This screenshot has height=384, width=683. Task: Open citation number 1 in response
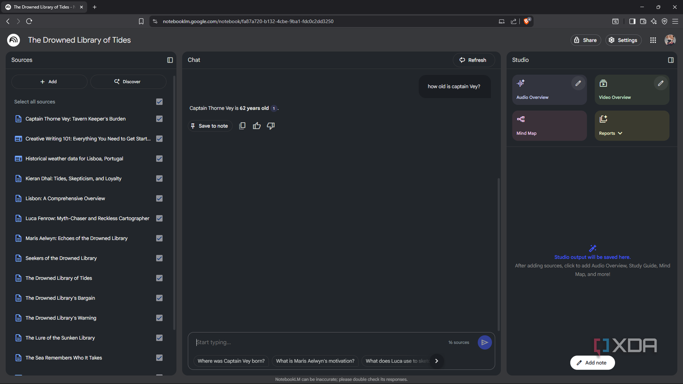pos(274,108)
